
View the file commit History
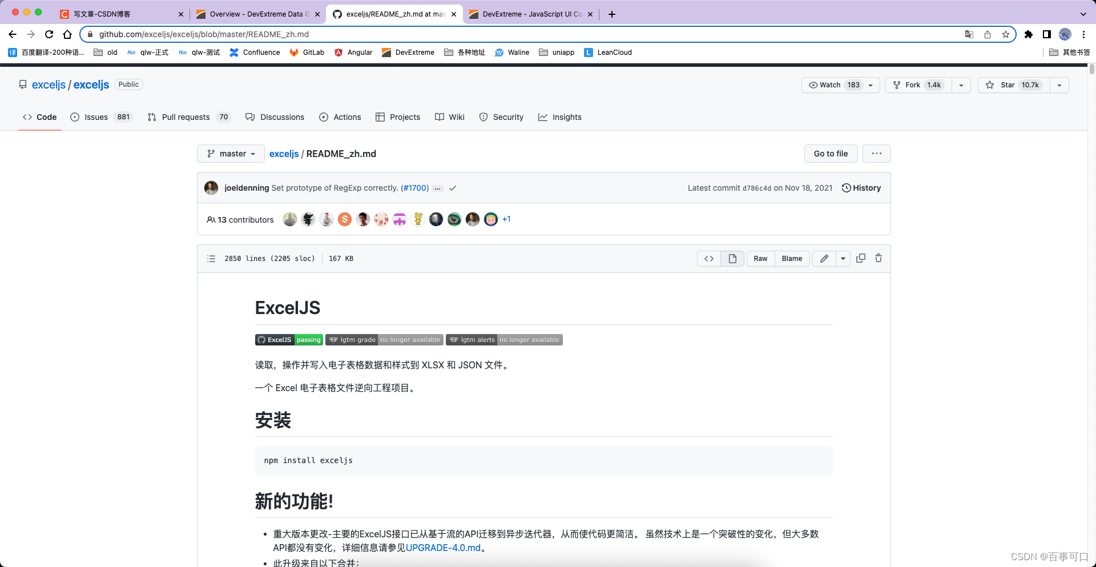861,188
